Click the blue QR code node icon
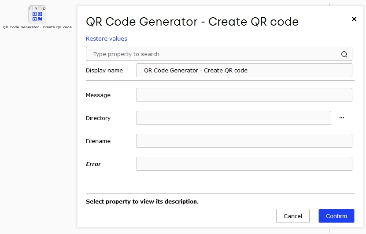Viewport: 366px width, 234px height. click(x=37, y=16)
